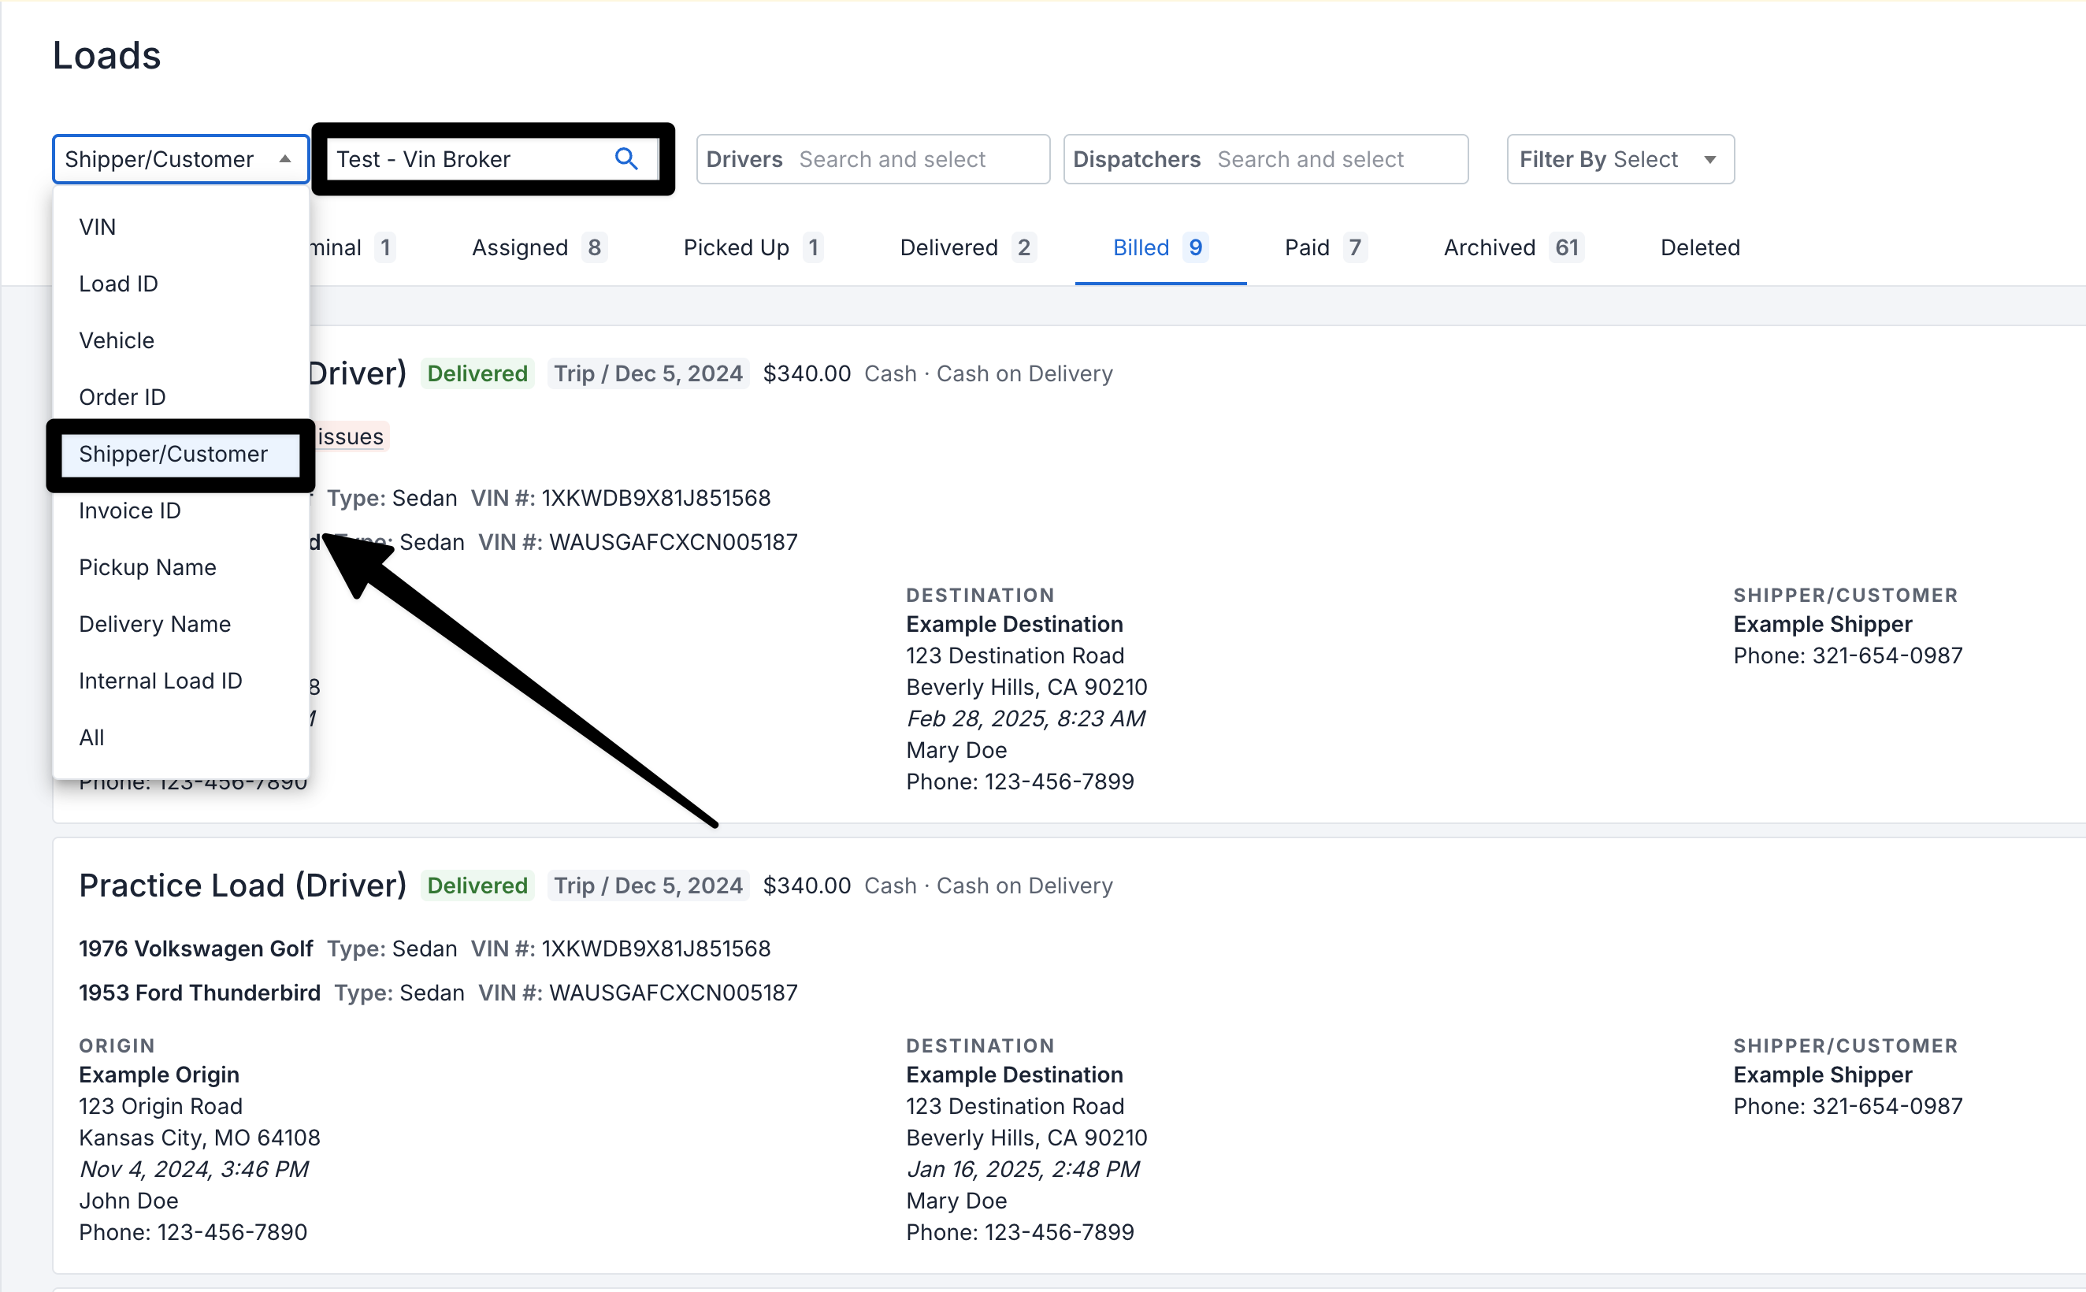The height and width of the screenshot is (1292, 2086).
Task: Choose Delivery Name from the list
Action: click(x=180, y=624)
